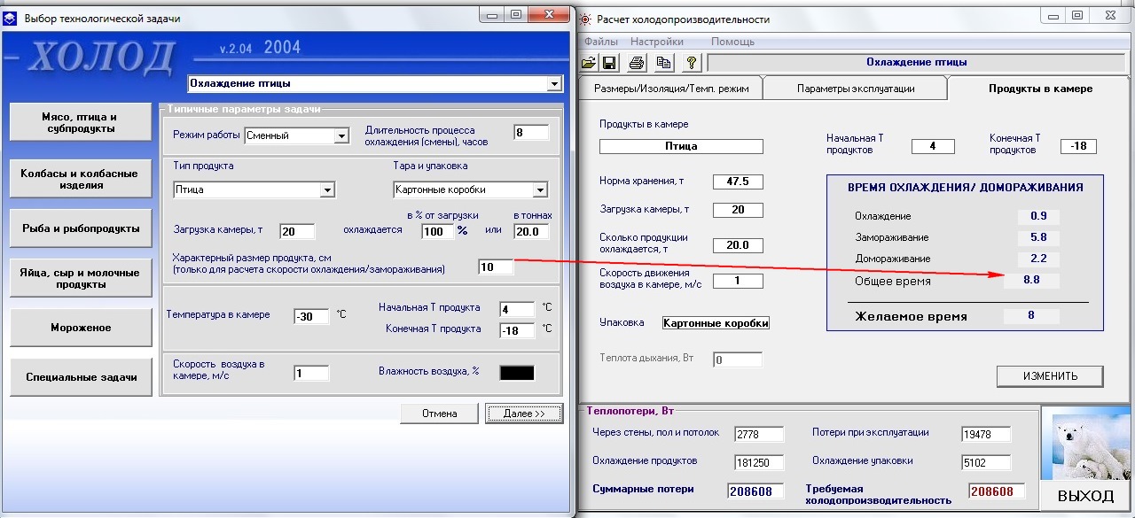1135x518 pixels.
Task: Click Охлаждение продуктов value 181250
Action: pyautogui.click(x=759, y=462)
